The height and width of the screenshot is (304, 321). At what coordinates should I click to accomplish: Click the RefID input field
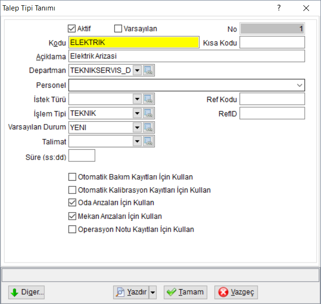[272, 113]
